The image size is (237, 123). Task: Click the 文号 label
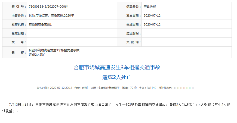pos(19,42)
